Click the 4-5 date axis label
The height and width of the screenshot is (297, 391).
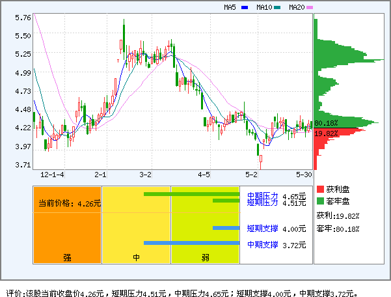[204, 175]
